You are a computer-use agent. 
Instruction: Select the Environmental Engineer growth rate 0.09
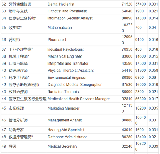click(x=152, y=78)
